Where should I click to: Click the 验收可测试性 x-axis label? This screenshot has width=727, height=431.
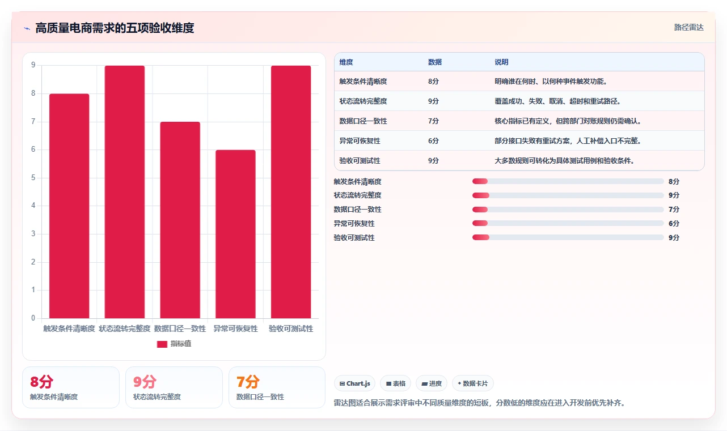point(291,328)
